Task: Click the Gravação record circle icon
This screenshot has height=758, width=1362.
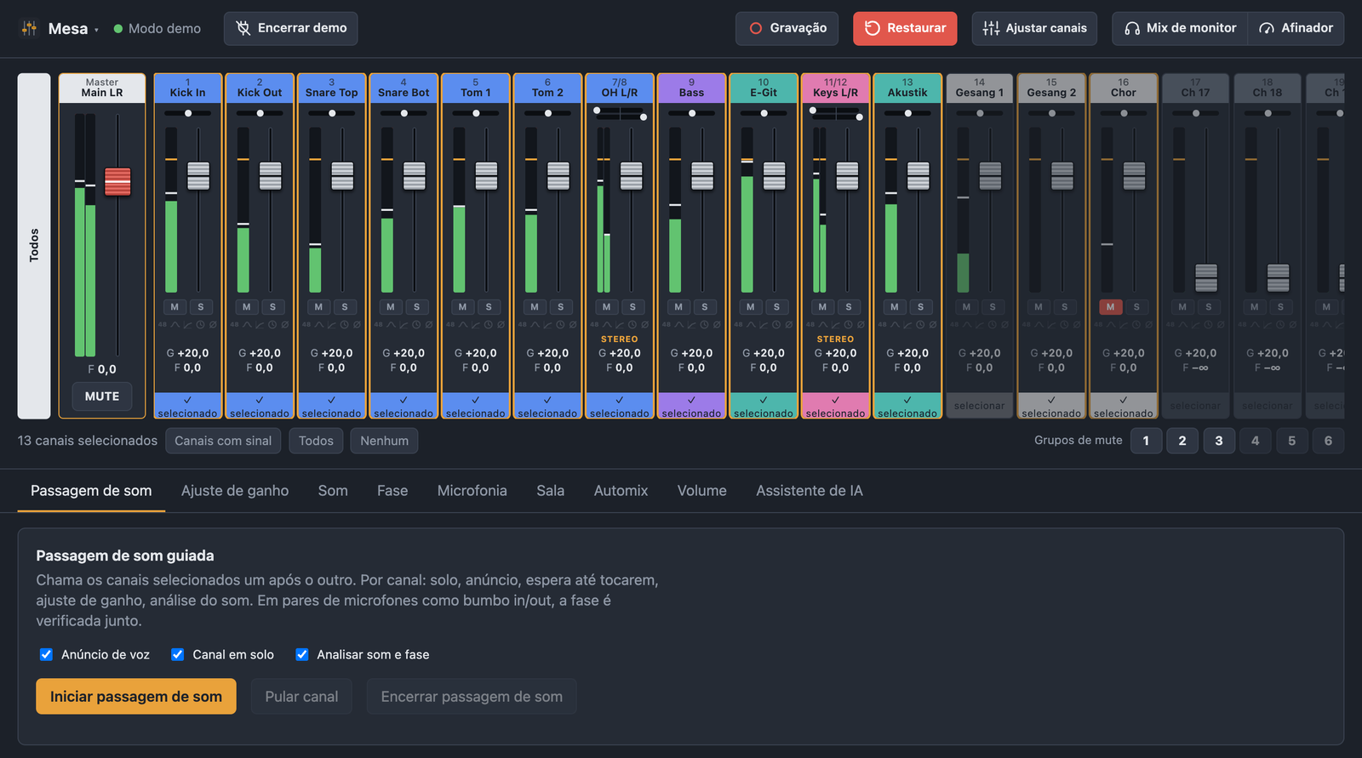Action: click(755, 28)
